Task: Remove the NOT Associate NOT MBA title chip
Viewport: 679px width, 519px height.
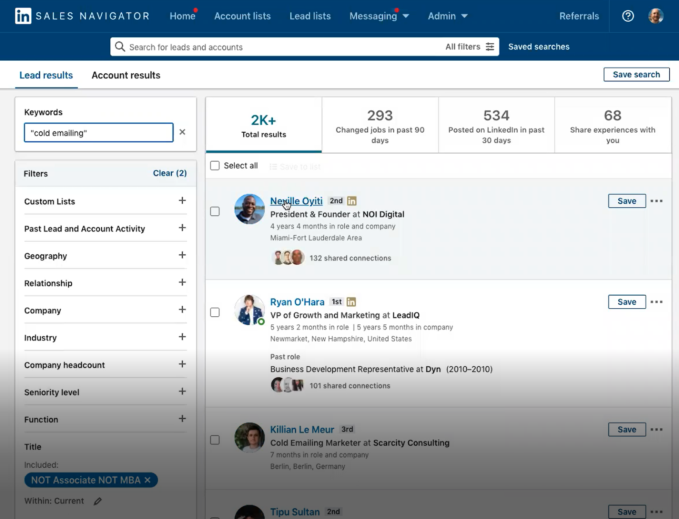Action: (x=148, y=480)
